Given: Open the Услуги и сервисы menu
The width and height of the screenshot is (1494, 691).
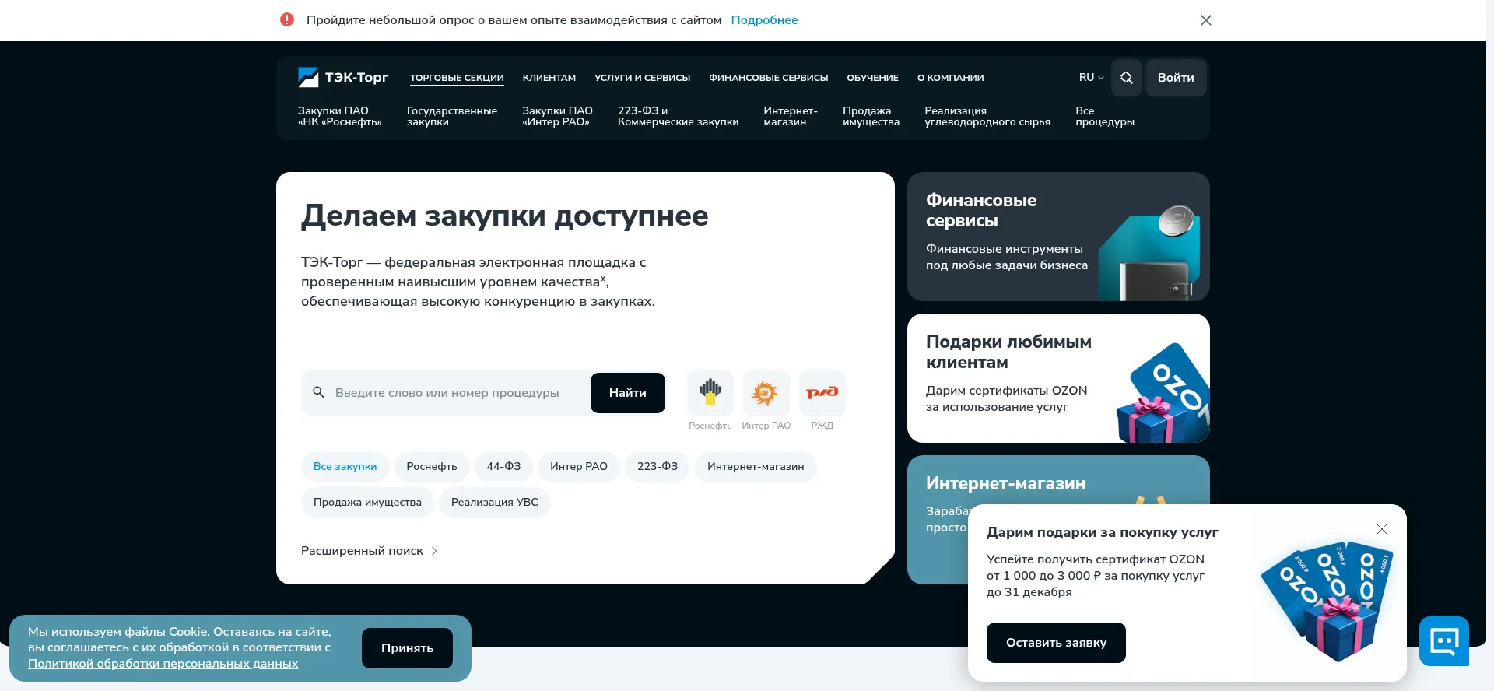Looking at the screenshot, I should click(643, 78).
